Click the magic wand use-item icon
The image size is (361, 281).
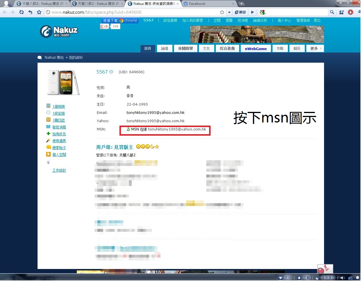coord(48,140)
